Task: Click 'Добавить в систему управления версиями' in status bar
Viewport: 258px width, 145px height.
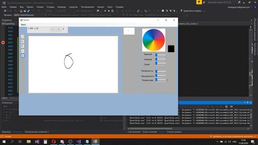Action: pyautogui.click(x=233, y=137)
